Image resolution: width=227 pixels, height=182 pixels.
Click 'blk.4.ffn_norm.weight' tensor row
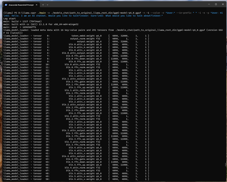[76, 171]
